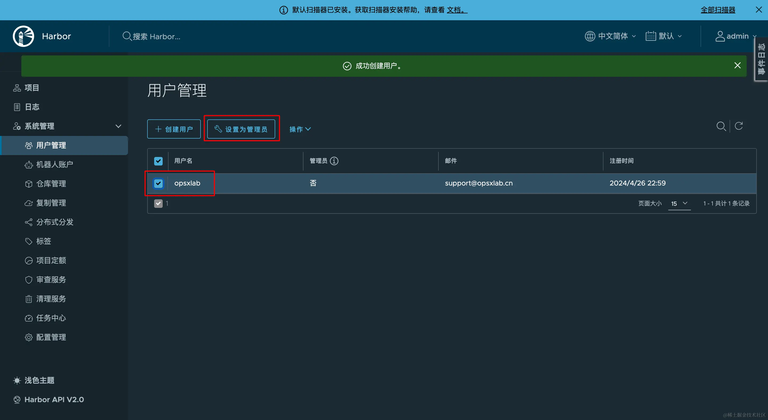
Task: Deselect the opsxlab user row checkbox
Action: (158, 183)
